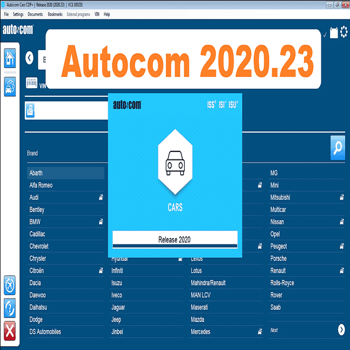Click the car icon beside Mitsubishi
Screen dimensions: 350x350
[x=342, y=197]
